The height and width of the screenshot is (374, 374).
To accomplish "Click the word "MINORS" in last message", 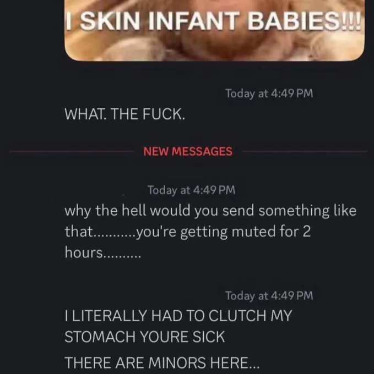I will coord(177,362).
